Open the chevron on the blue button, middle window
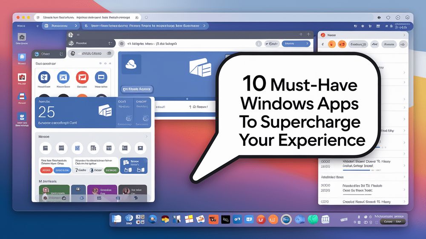 click(307, 43)
